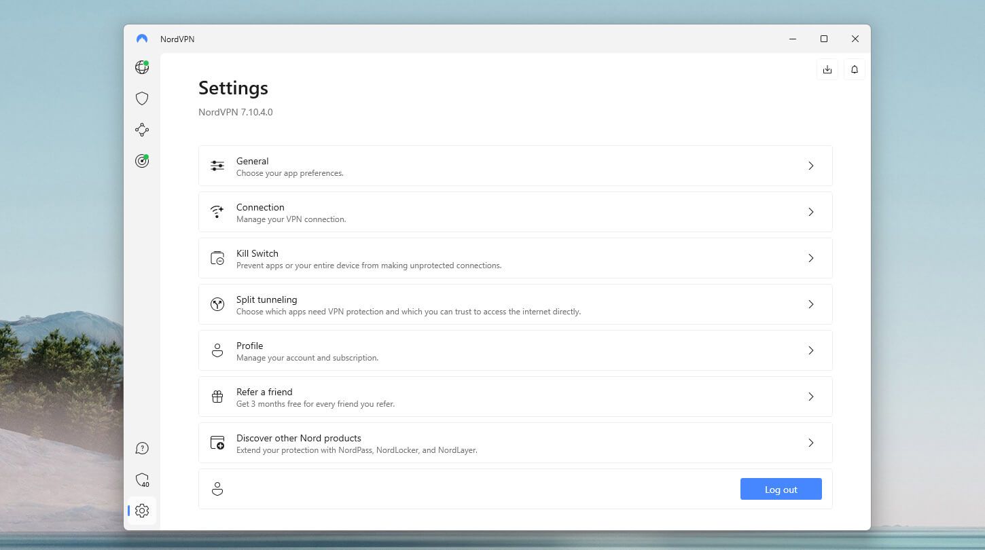985x550 pixels.
Task: Expand the Split tunneling row chevron
Action: [x=810, y=304]
